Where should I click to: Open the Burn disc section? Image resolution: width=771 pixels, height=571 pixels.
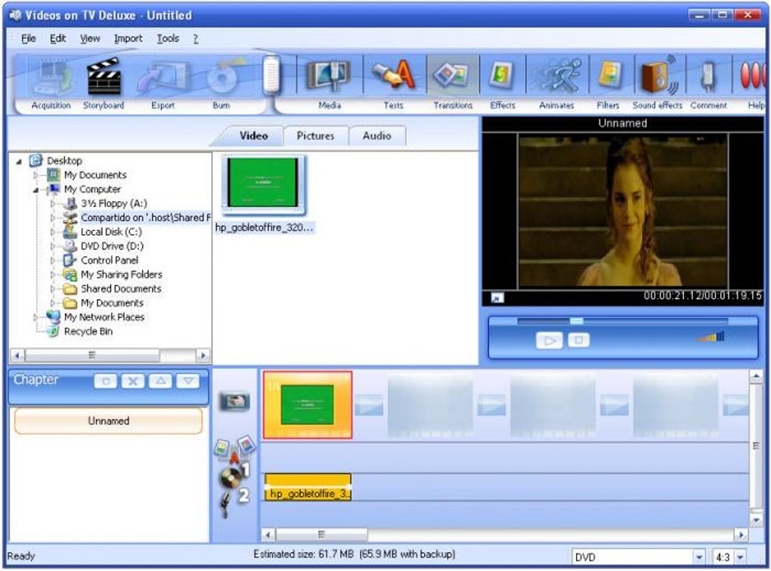[221, 84]
